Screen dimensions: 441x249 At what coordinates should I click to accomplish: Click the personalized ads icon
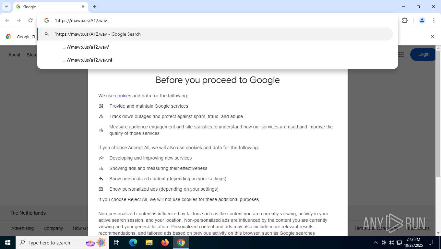pos(101,189)
